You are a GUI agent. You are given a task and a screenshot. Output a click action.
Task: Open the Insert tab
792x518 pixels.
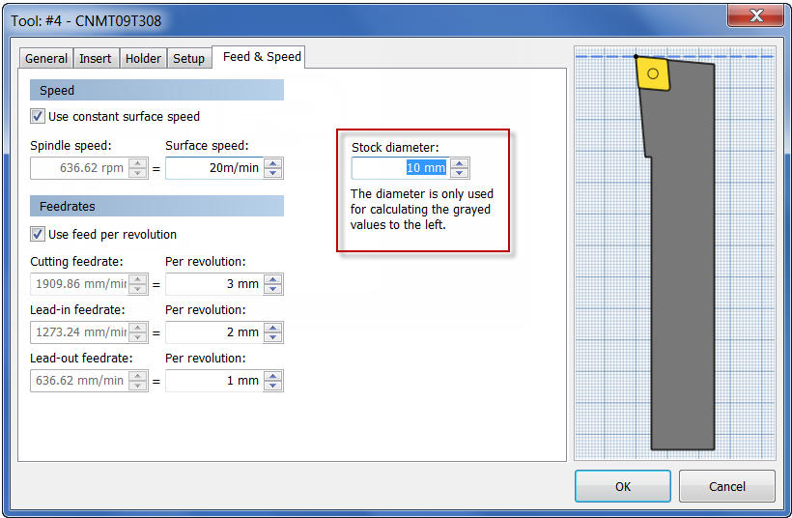(x=96, y=59)
